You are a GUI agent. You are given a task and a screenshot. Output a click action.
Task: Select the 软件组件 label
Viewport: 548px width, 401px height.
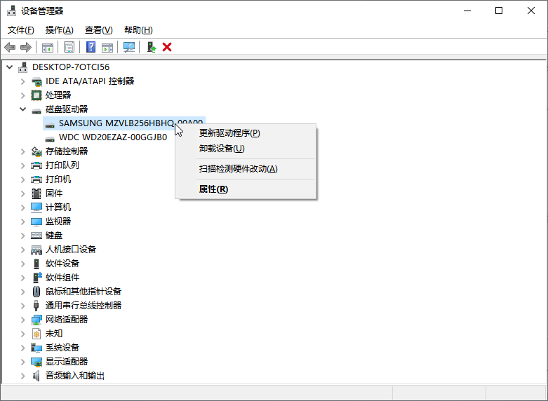coord(62,278)
